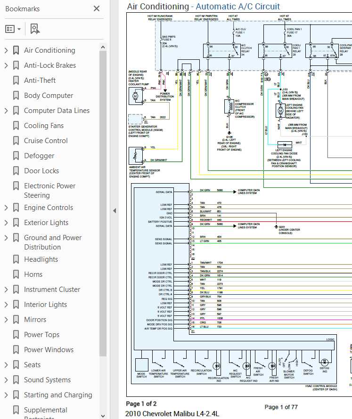Viewport: 352px width, 419px height.
Task: Click the Body Computer bookmark icon
Action: [16, 96]
